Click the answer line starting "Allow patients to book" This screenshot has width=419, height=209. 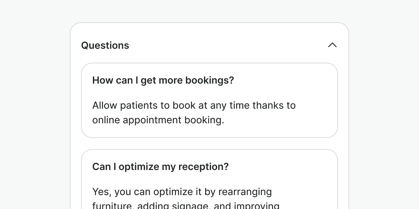tap(194, 106)
